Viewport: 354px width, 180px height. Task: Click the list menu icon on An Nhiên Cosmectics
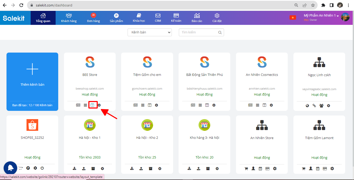point(258,105)
